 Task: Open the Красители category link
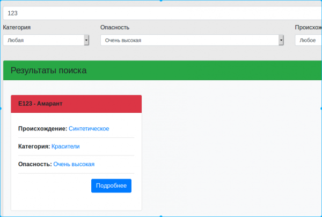click(x=65, y=146)
